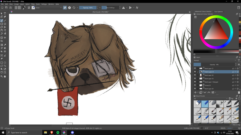Screen dimensions: 241x135
Task: Expand the add layer type arrow
Action: tap(198, 92)
